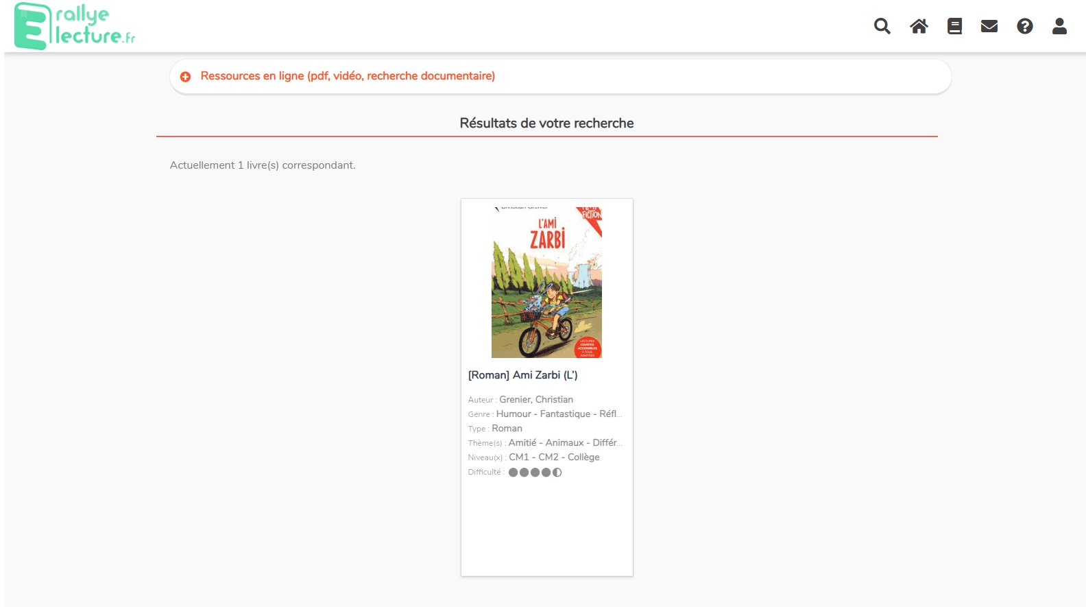
Task: Click themes Amitié - Animaux line
Action: tap(545, 442)
